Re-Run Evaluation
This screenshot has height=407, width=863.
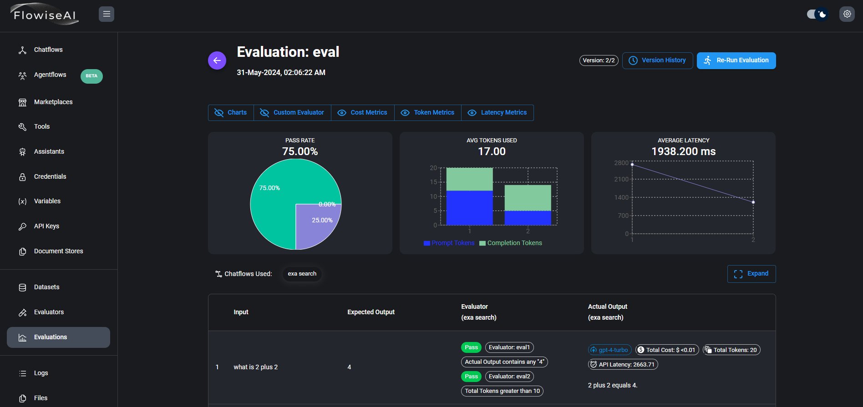pos(736,60)
